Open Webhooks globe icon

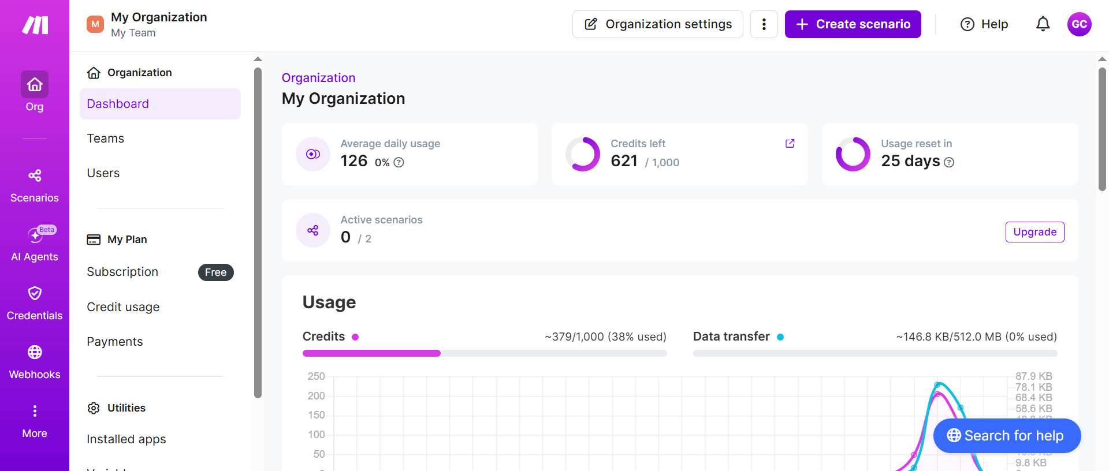pos(35,352)
